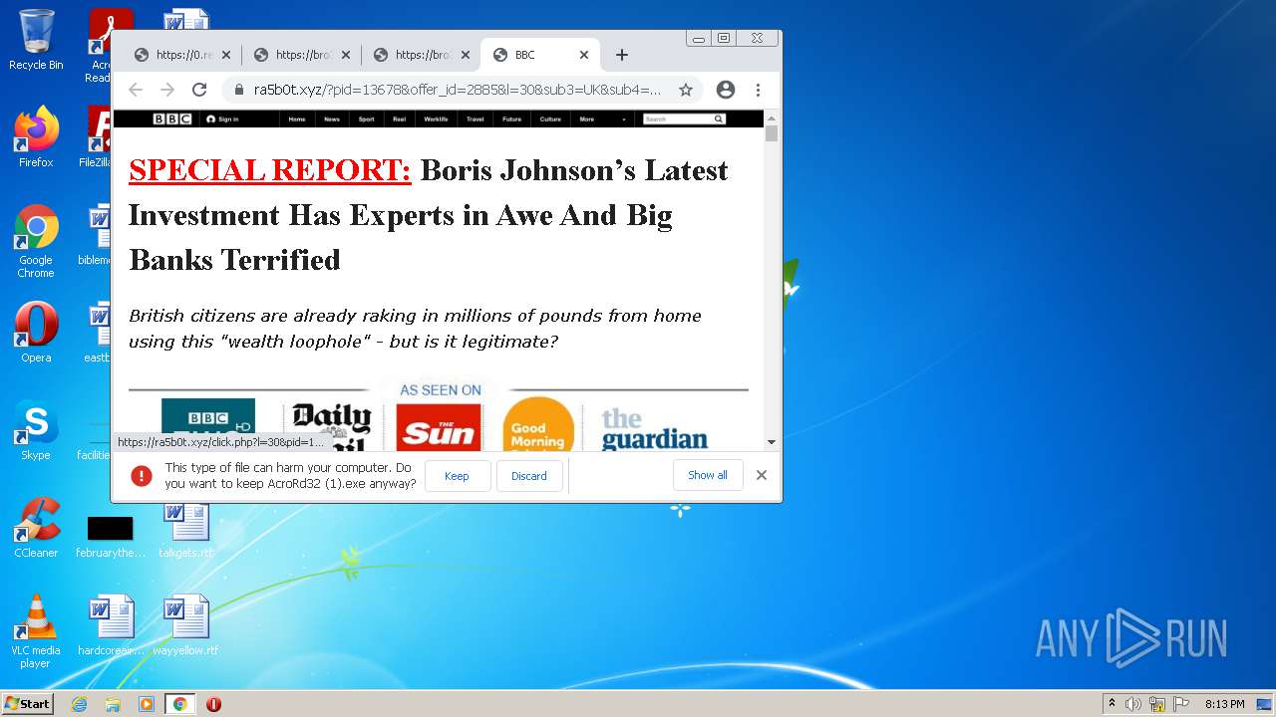Open the VLC media player desktop icon

pyautogui.click(x=36, y=631)
